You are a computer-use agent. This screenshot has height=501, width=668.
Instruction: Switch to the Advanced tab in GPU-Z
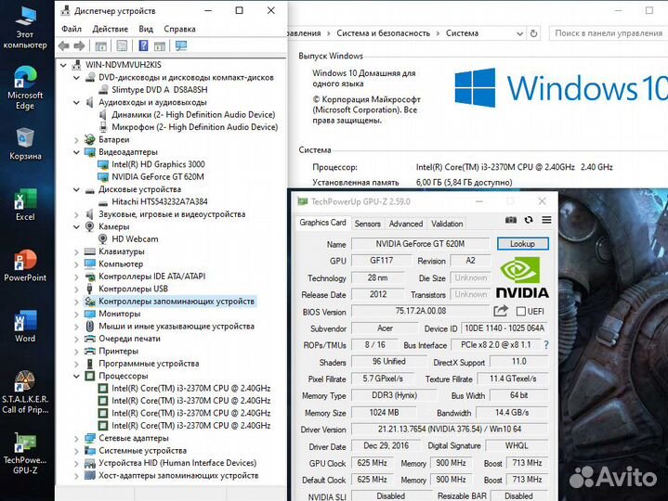click(x=406, y=224)
